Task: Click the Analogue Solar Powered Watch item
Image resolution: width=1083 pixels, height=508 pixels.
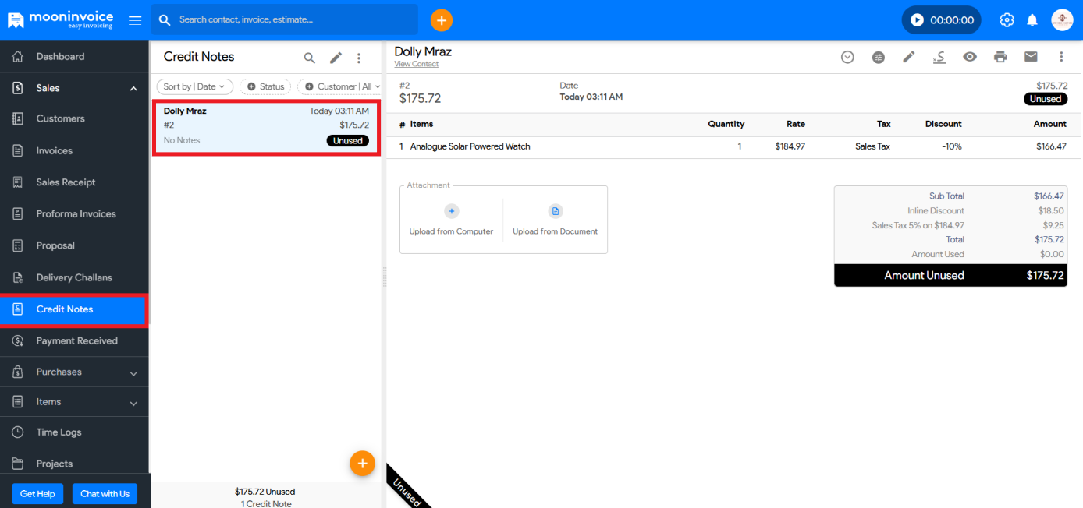Action: tap(470, 146)
